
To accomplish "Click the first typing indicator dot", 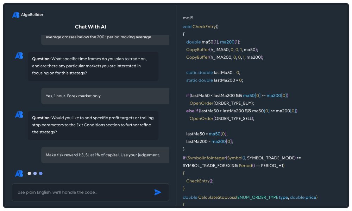I will tap(29, 173).
